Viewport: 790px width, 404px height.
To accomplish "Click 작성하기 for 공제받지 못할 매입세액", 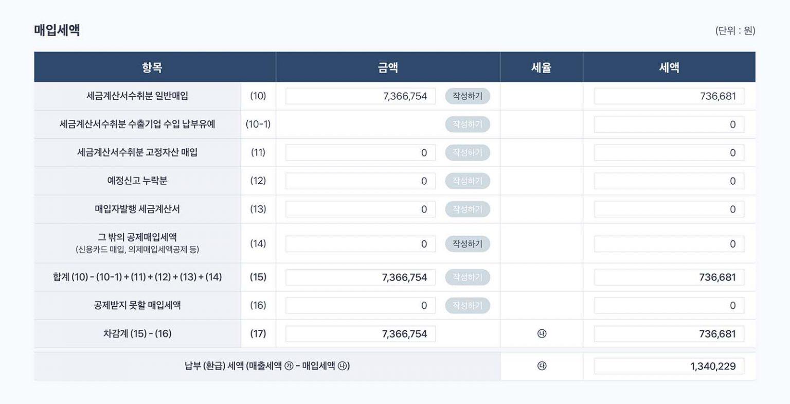I will [x=467, y=306].
